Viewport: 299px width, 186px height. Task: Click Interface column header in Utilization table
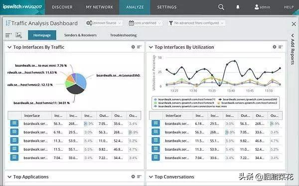click(178, 115)
